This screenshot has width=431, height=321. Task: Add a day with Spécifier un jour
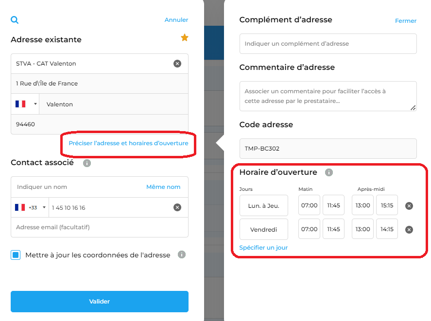[x=263, y=248]
